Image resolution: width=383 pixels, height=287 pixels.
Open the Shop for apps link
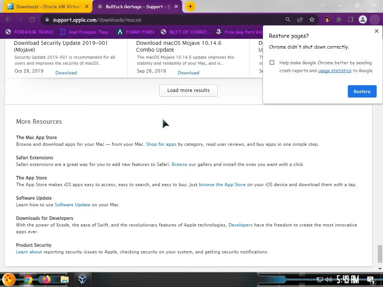pyautogui.click(x=161, y=144)
